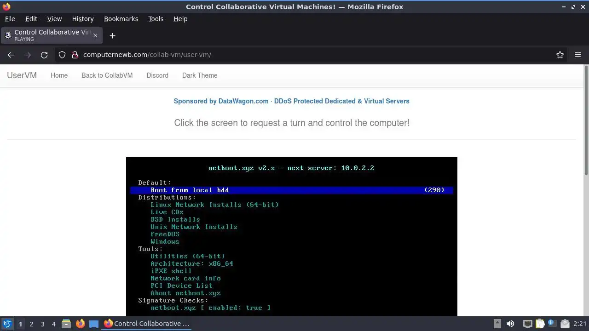This screenshot has width=589, height=331.
Task: Click the site security padlock icon
Action: point(75,55)
